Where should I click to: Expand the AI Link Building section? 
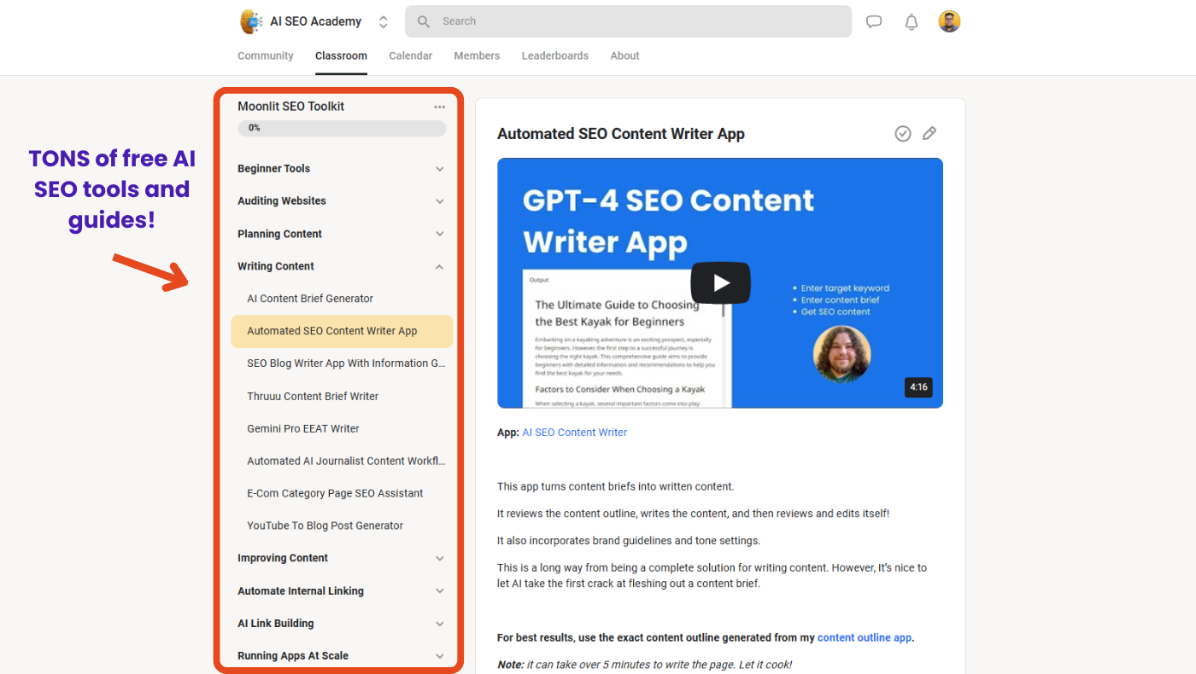[439, 624]
